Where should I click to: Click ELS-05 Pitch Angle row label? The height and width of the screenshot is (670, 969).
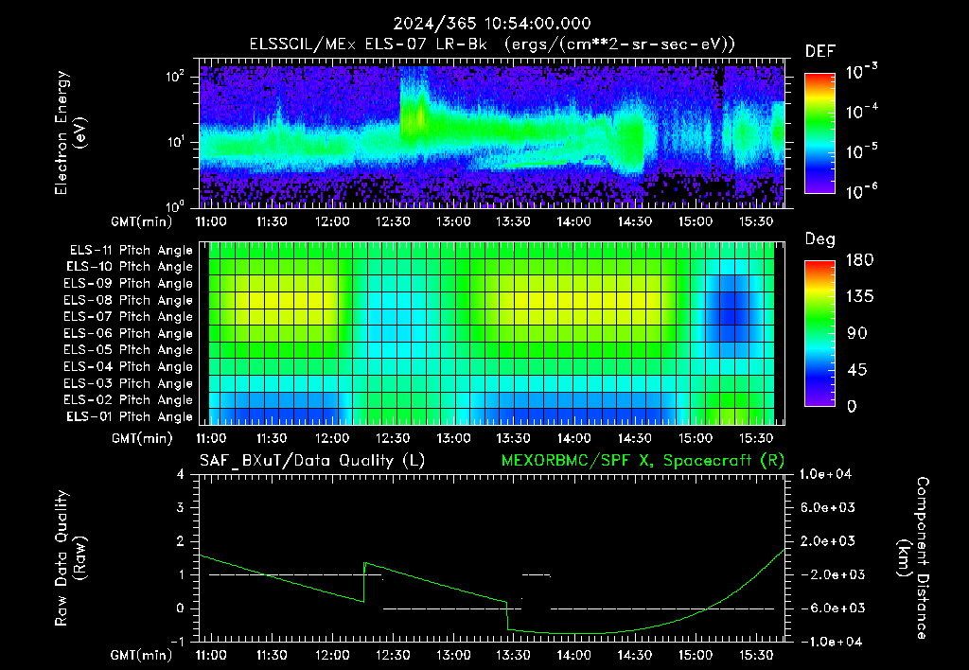(x=129, y=350)
